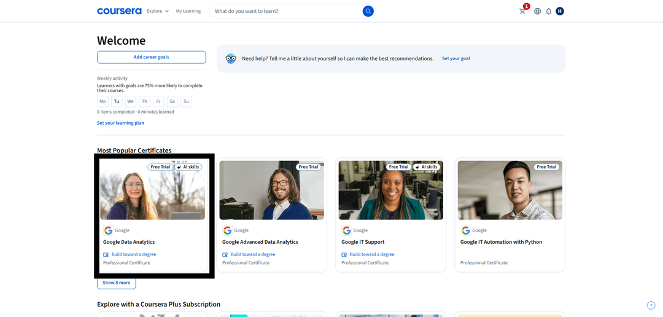Toggle the We weekday box
The height and width of the screenshot is (317, 663).
[131, 101]
